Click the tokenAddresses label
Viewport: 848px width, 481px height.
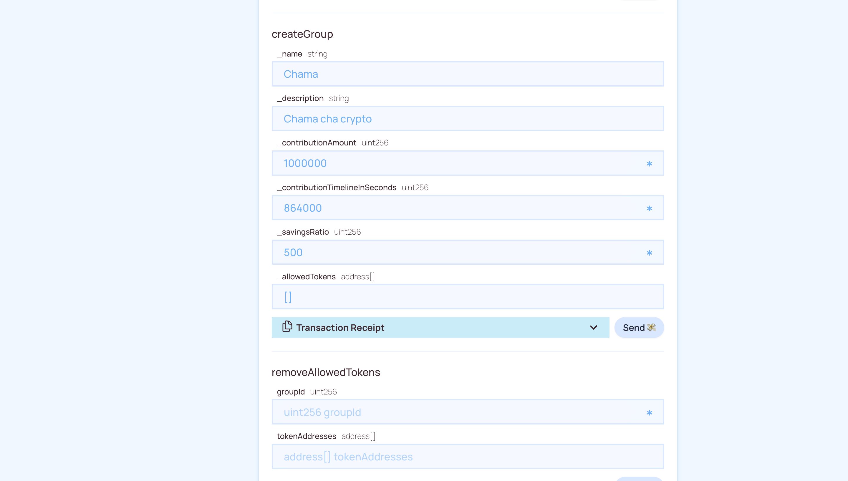point(307,436)
